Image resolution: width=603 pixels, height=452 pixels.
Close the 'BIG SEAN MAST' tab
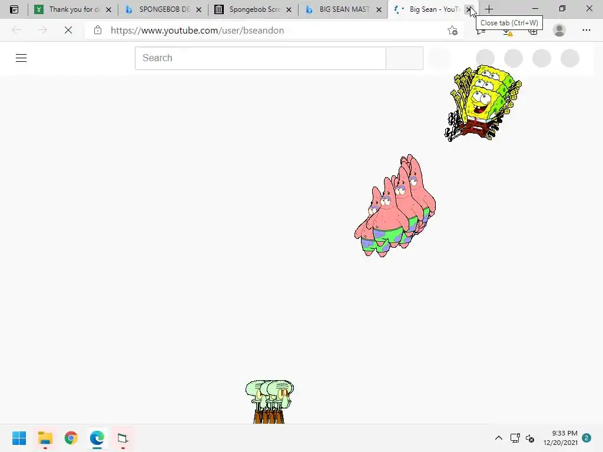(x=379, y=9)
